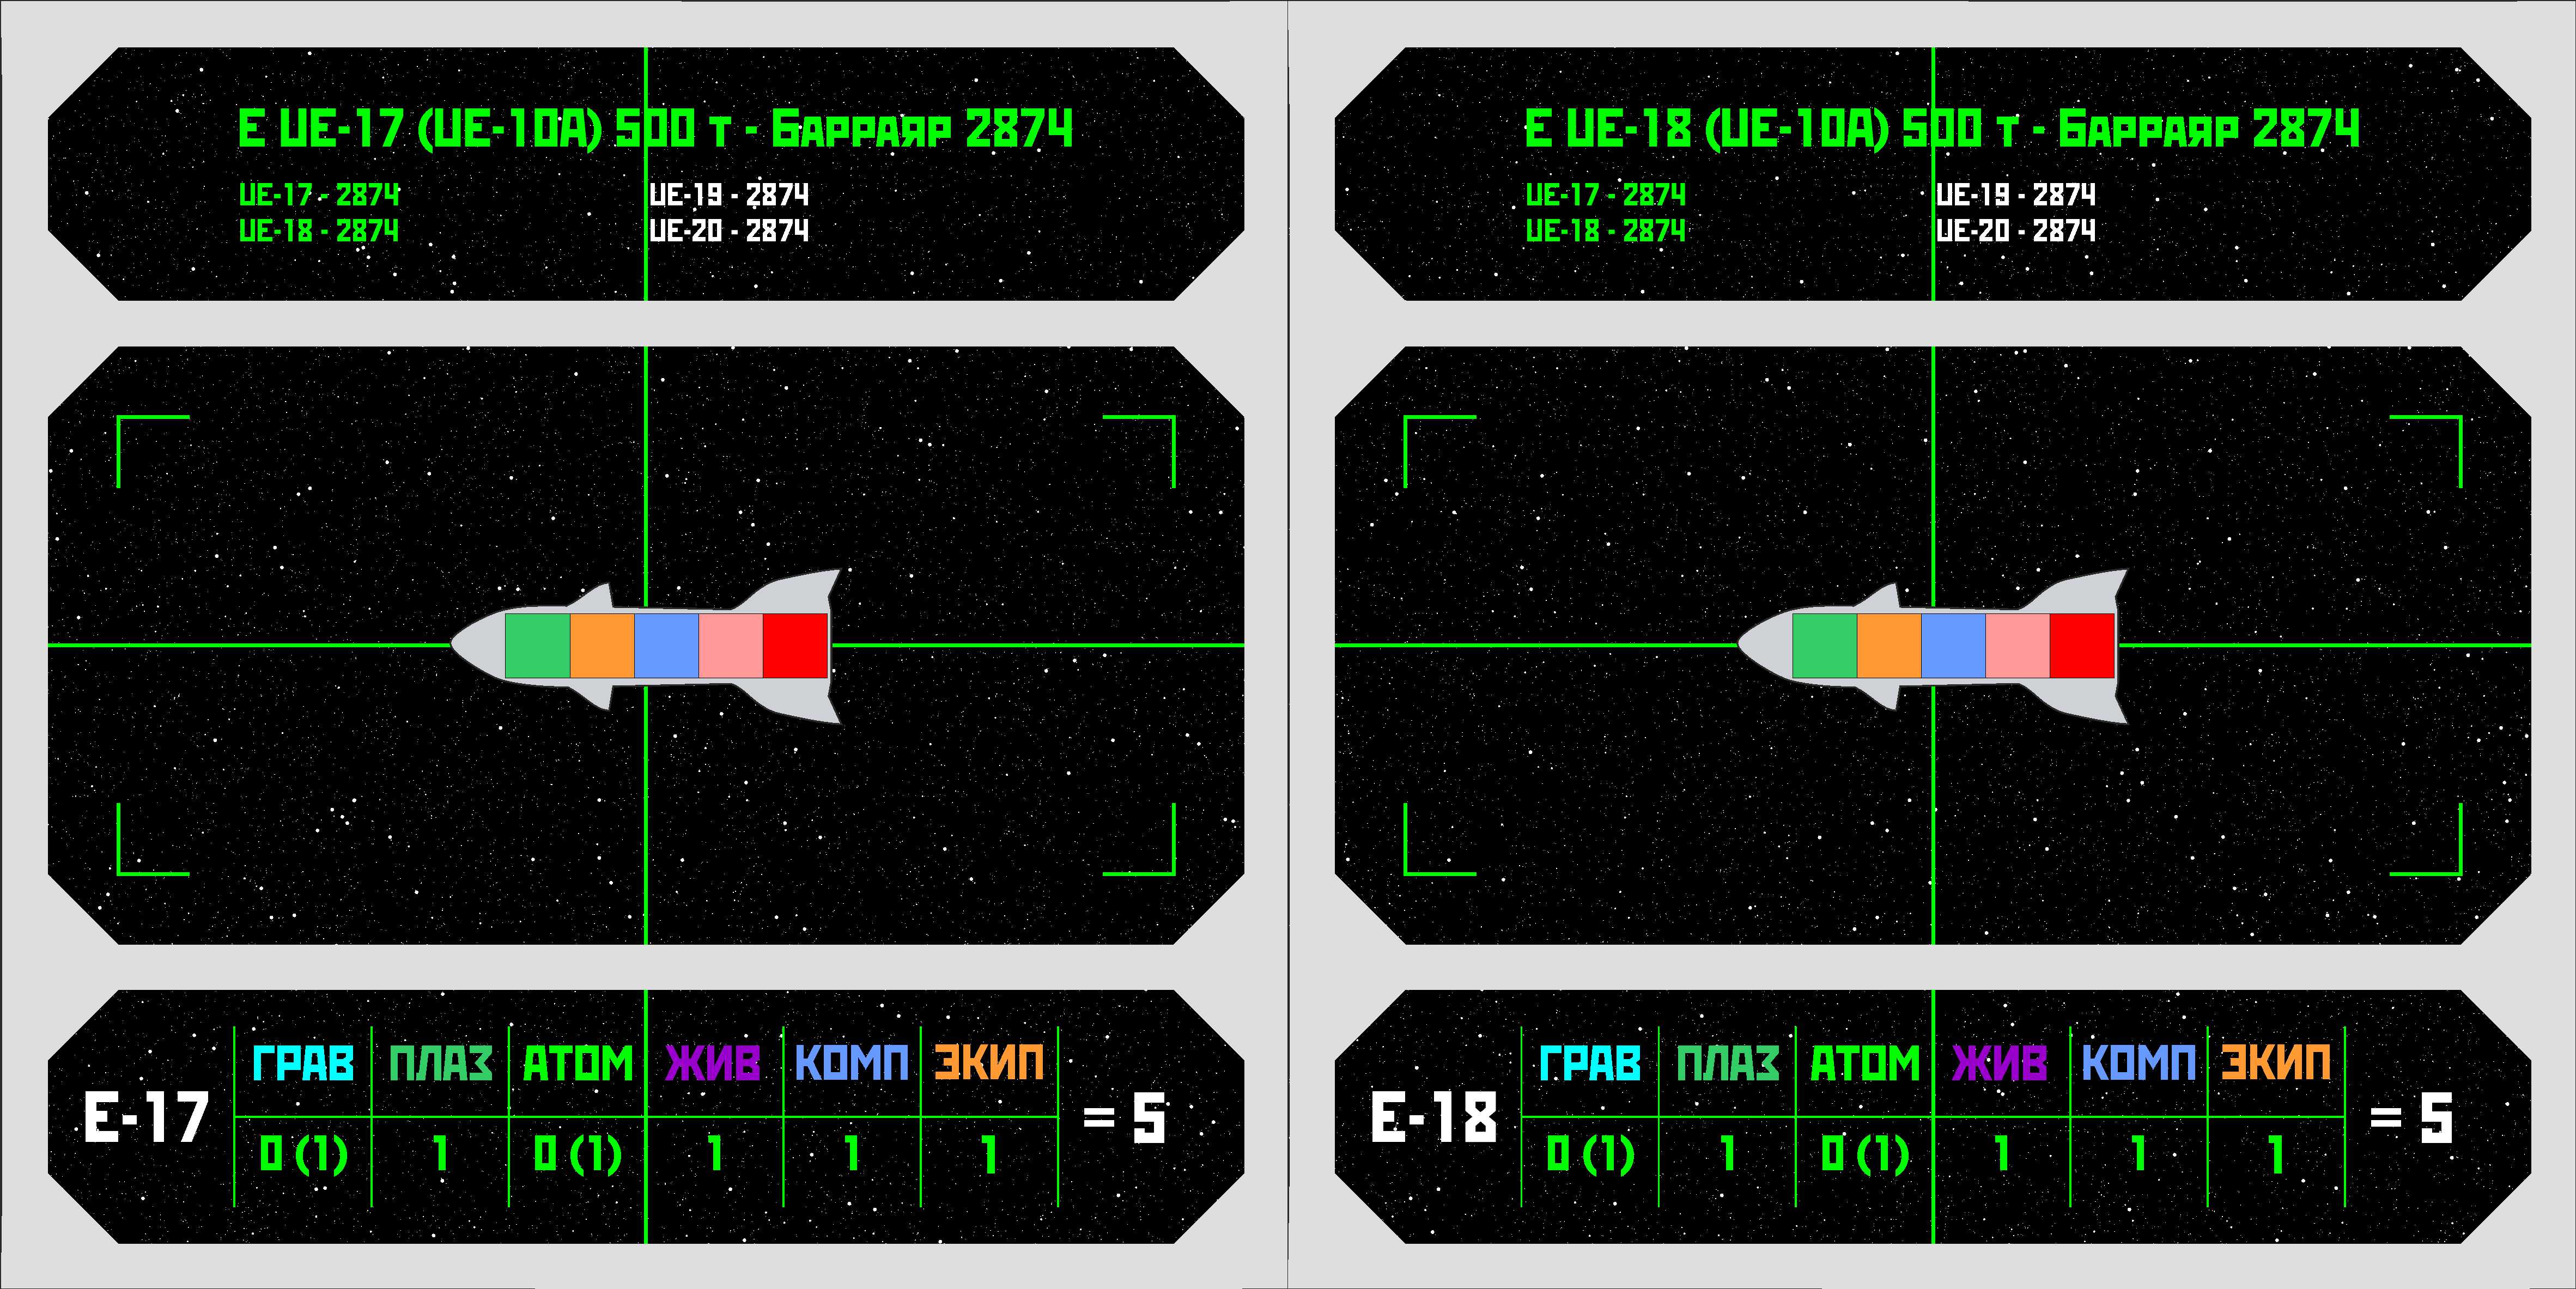Image resolution: width=2576 pixels, height=1289 pixels.
Task: Select the ЭКИП header in the E-18 table
Action: [2276, 1063]
